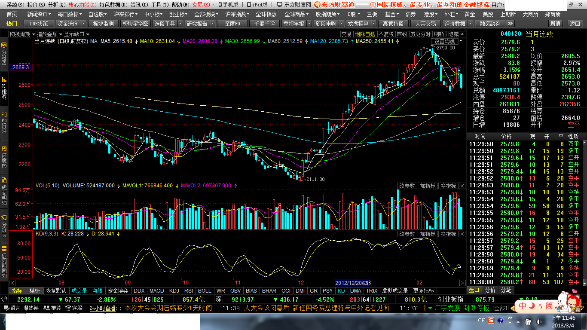The width and height of the screenshot is (587, 330).
Task: Toggle 隐藏 to hide side panel
Action: [456, 34]
